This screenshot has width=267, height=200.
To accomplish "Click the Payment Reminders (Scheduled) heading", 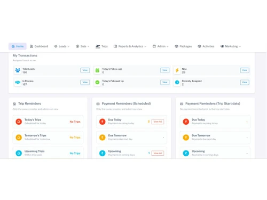I will [x=126, y=103].
